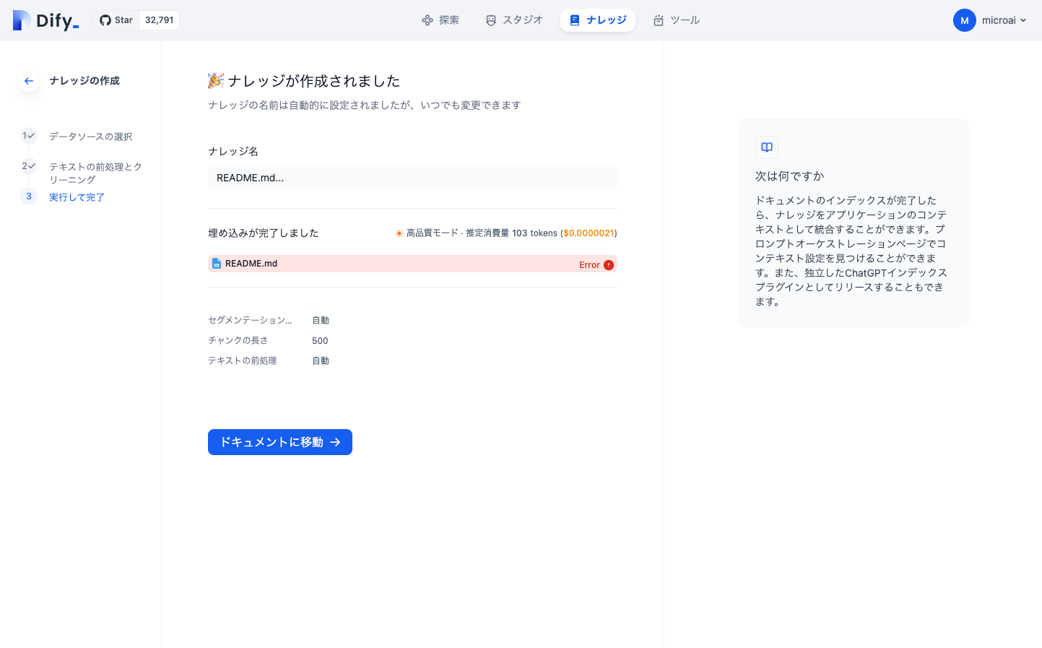Click the microai avatar circle
The image size is (1042, 648).
click(x=965, y=20)
